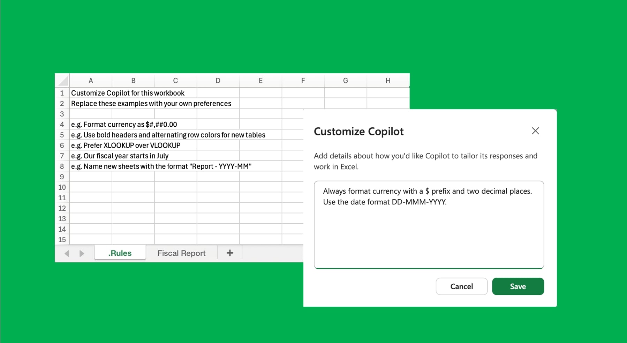Switch to the .Rules sheet tab
Screen dimensions: 627x343
pyautogui.click(x=120, y=253)
